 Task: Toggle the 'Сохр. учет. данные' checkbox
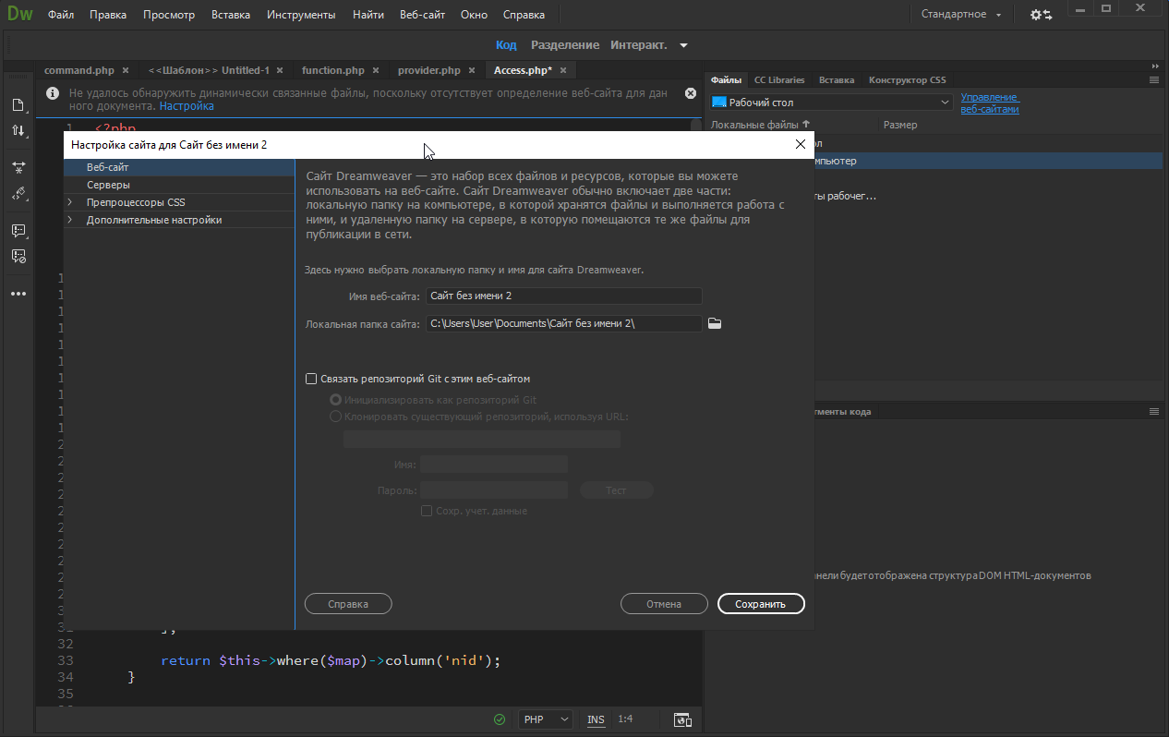(427, 511)
